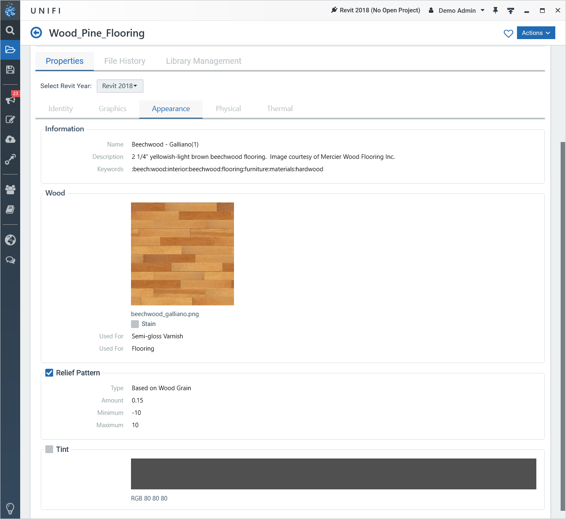Click the Select Revit Year label

coord(66,86)
